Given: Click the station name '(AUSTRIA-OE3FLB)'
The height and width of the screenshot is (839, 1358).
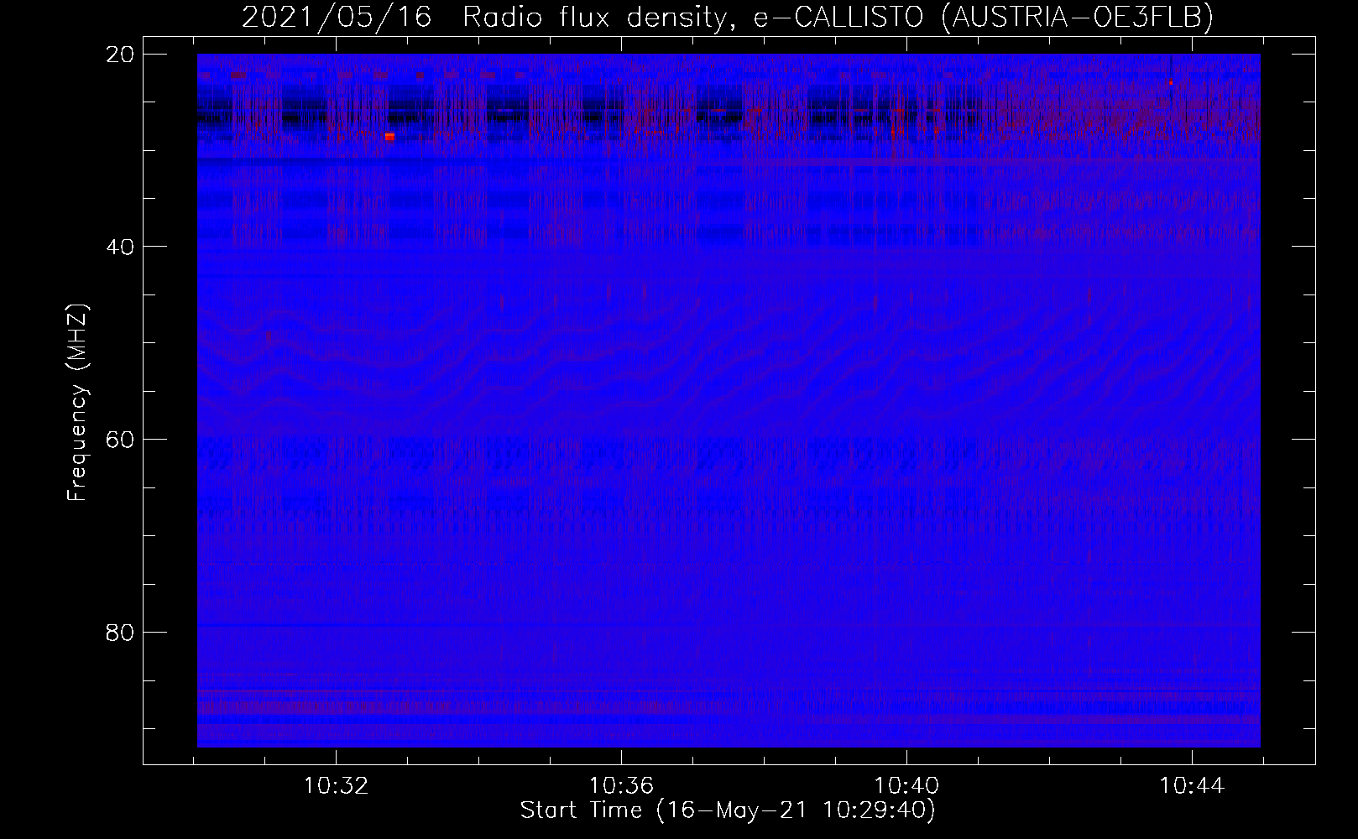Looking at the screenshot, I should [x=1078, y=18].
